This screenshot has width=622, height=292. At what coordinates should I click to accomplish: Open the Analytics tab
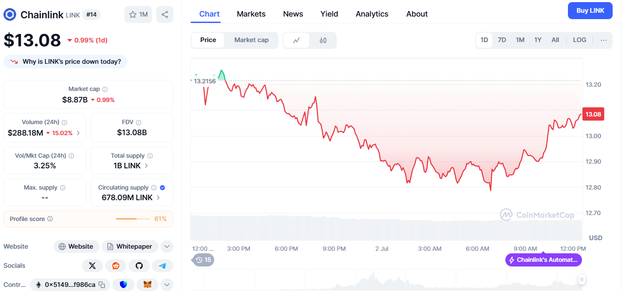(372, 14)
